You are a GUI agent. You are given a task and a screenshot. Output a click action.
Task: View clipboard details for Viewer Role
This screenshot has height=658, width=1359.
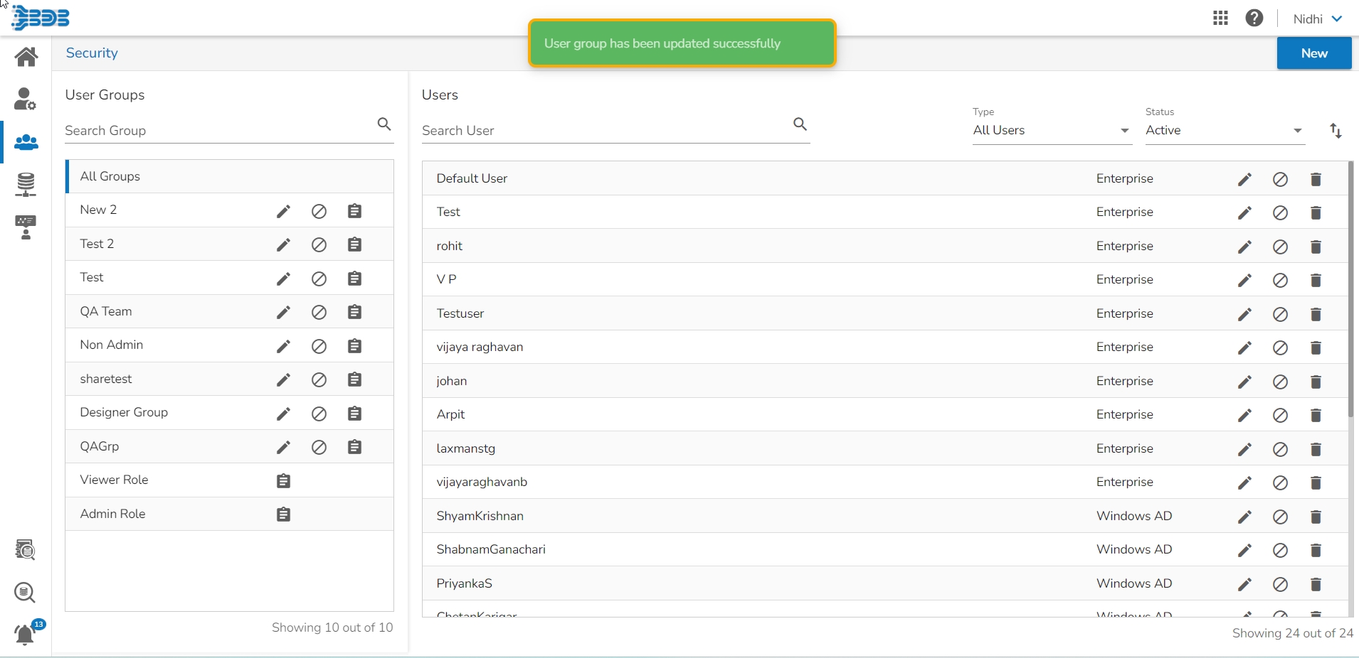point(283,481)
